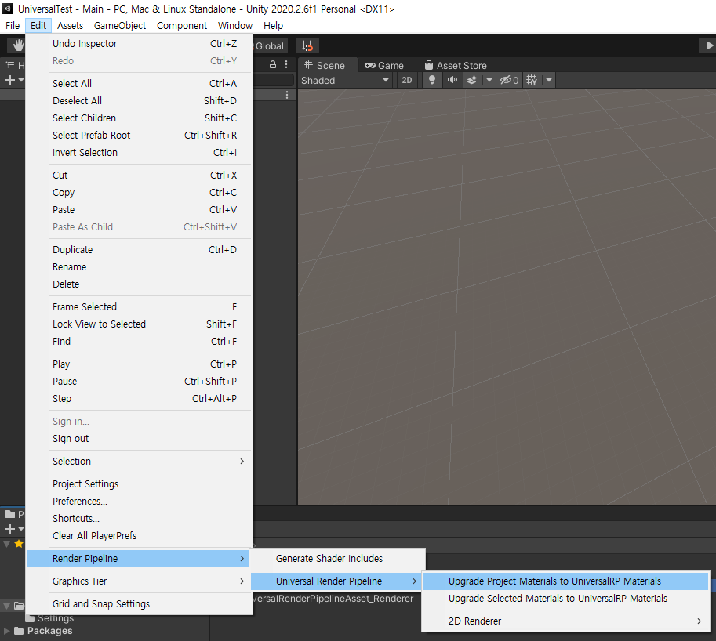The width and height of the screenshot is (716, 641).
Task: Expand the Selection submenu
Action: [x=140, y=462]
